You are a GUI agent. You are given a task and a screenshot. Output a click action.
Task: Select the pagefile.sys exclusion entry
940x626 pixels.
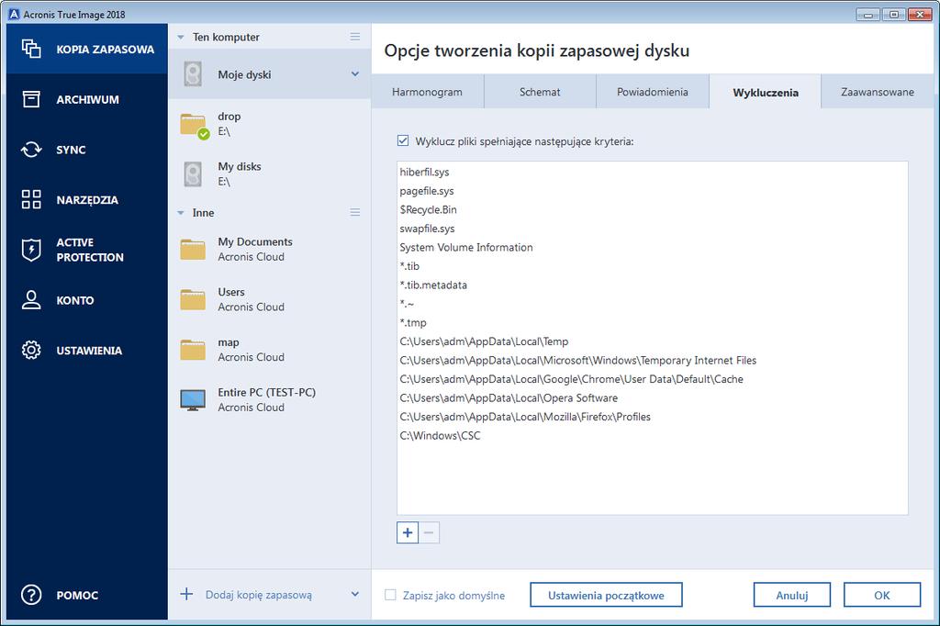[x=653, y=191]
